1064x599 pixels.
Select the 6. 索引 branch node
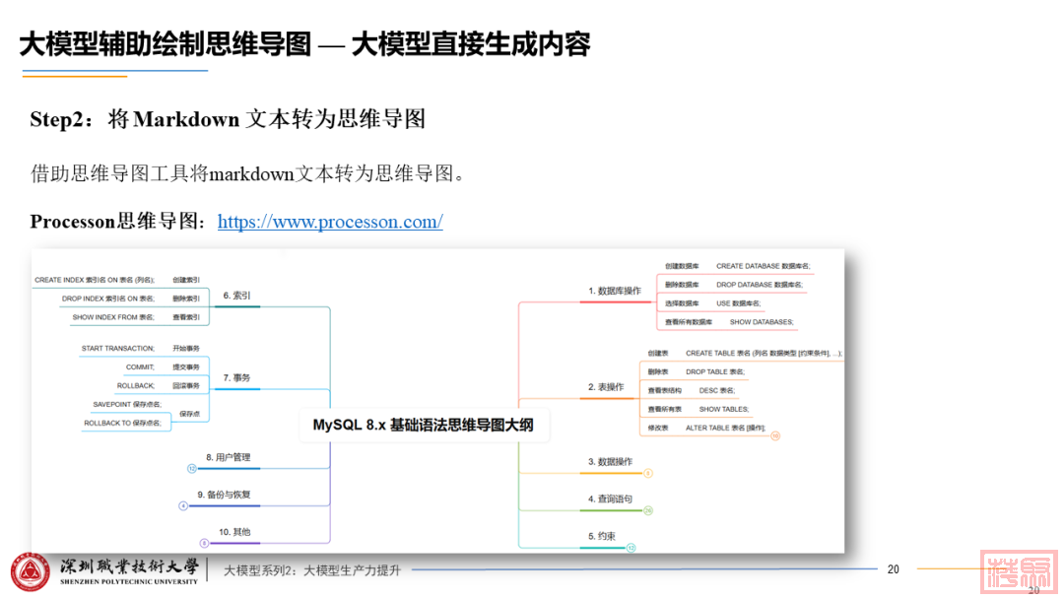(237, 296)
